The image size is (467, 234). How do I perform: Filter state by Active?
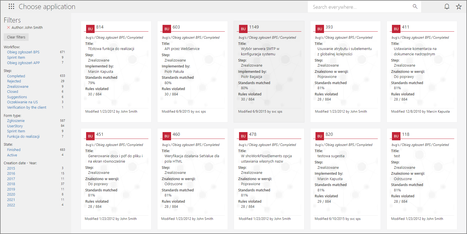[x=12, y=155]
